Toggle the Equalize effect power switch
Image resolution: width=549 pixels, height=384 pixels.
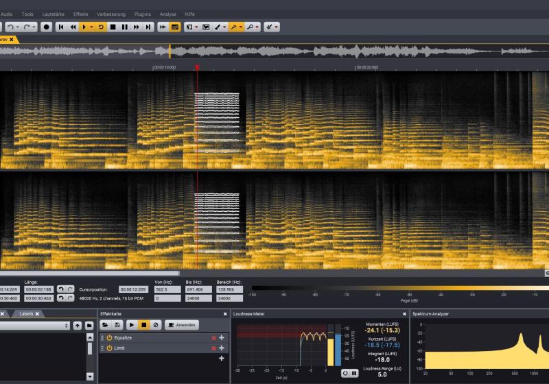coord(109,338)
